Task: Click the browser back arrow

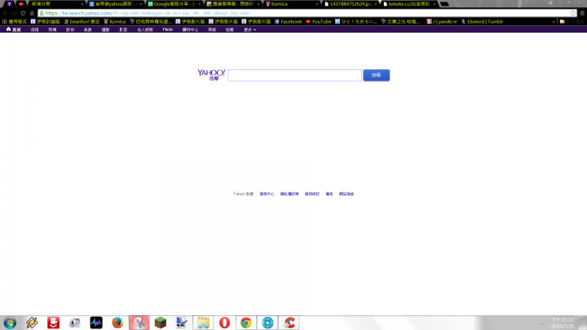Action: pyautogui.click(x=5, y=13)
